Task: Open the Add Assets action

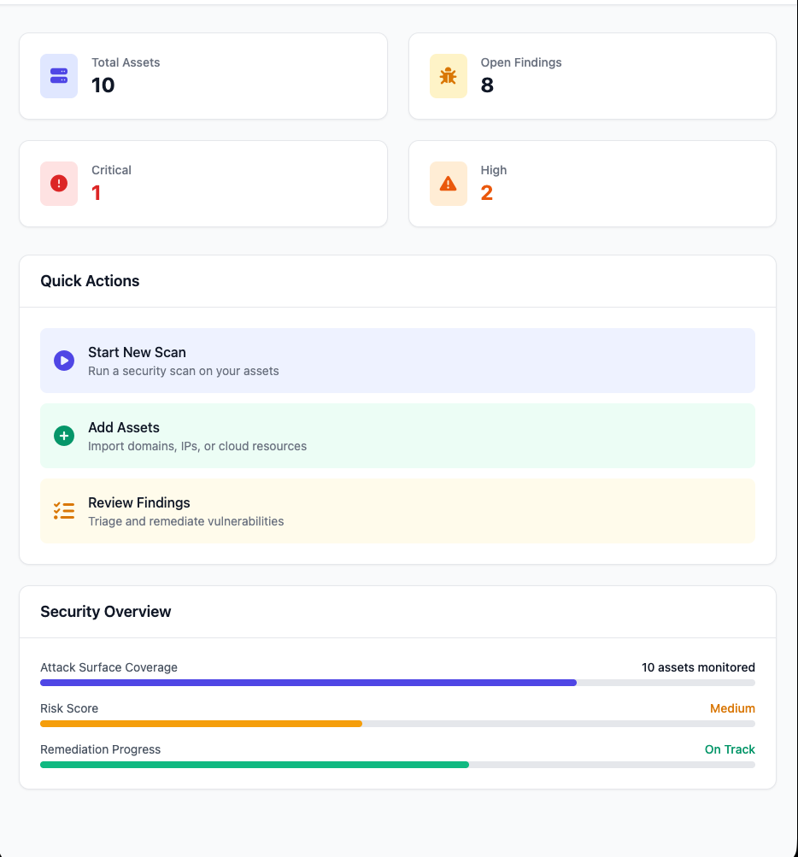Action: click(x=397, y=436)
